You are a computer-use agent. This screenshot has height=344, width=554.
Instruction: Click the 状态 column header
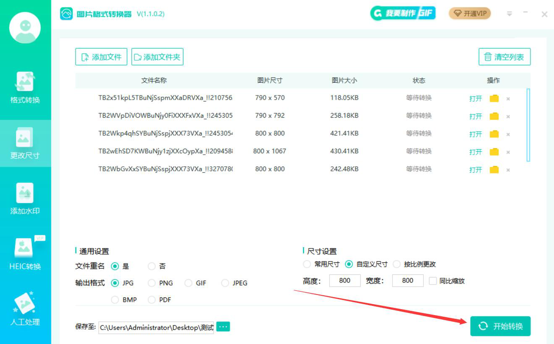click(419, 80)
